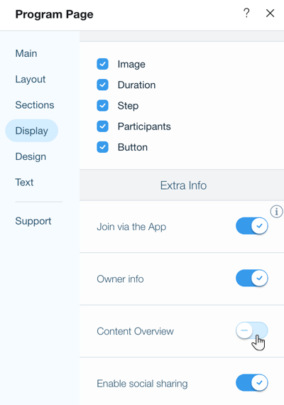The width and height of the screenshot is (284, 405).
Task: Turn off Join via the App toggle
Action: click(252, 226)
